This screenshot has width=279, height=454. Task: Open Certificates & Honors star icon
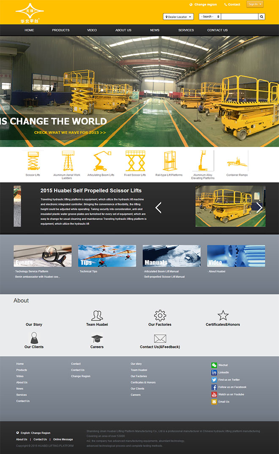223,315
